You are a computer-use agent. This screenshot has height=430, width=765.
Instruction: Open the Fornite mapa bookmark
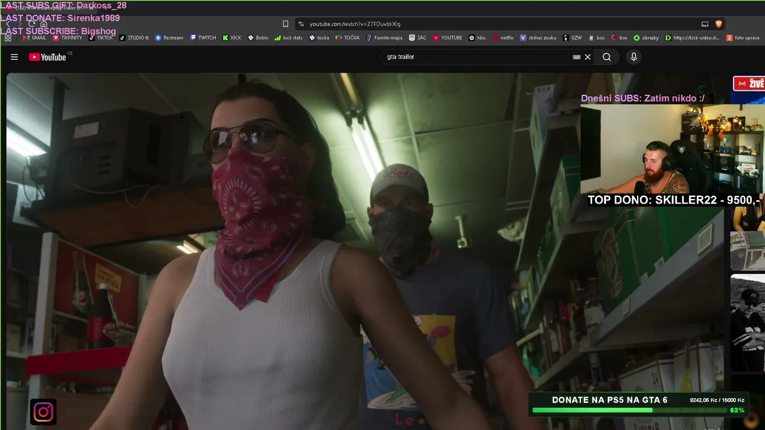pyautogui.click(x=384, y=38)
